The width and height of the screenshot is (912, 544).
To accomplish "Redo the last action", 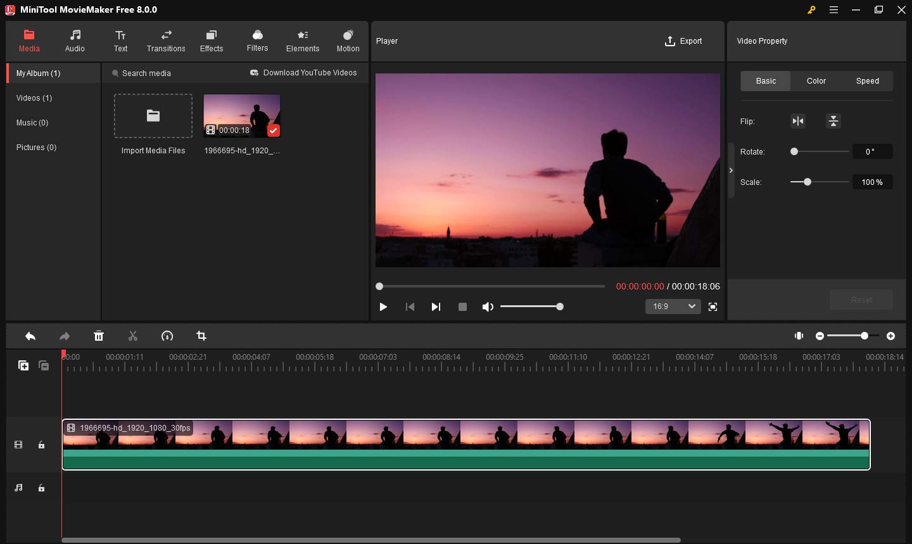I will [65, 336].
